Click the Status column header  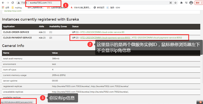(x=75, y=26)
